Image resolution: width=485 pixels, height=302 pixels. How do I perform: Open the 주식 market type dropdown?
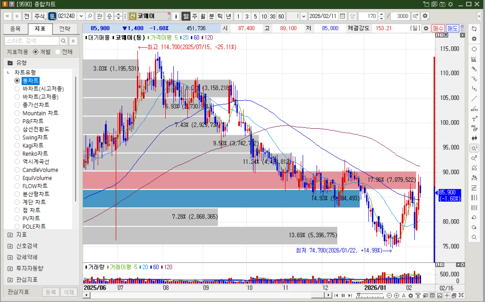coord(40,16)
